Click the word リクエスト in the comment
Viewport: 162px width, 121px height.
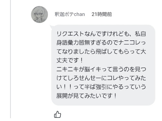(x=70, y=34)
